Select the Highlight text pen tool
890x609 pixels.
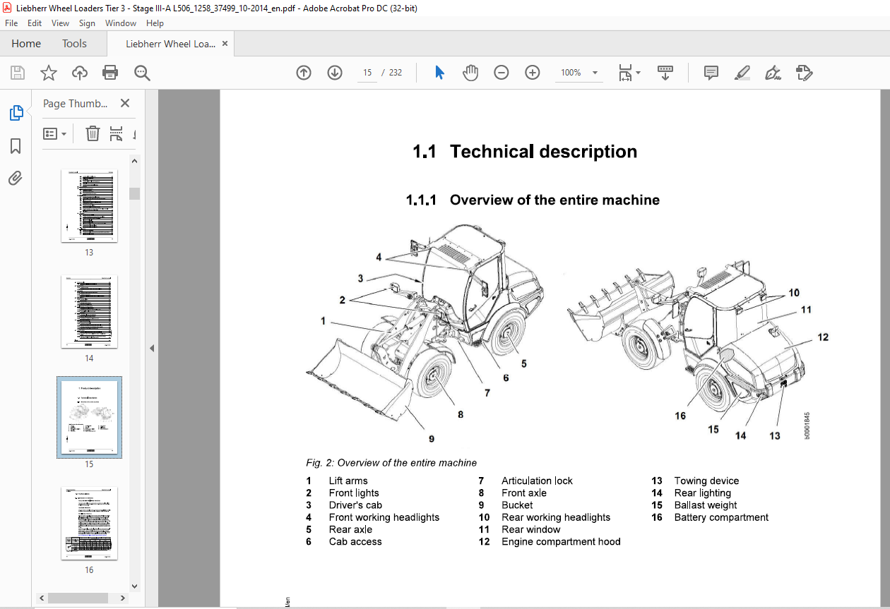coord(742,73)
